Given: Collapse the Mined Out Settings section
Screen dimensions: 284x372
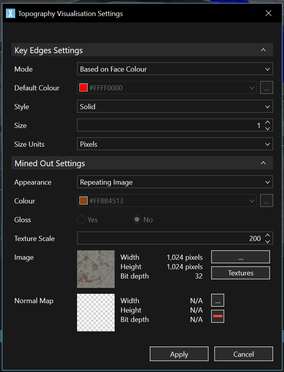Looking at the screenshot, I should pos(263,163).
